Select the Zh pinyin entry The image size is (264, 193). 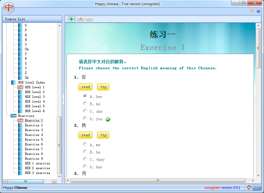pos(26,77)
